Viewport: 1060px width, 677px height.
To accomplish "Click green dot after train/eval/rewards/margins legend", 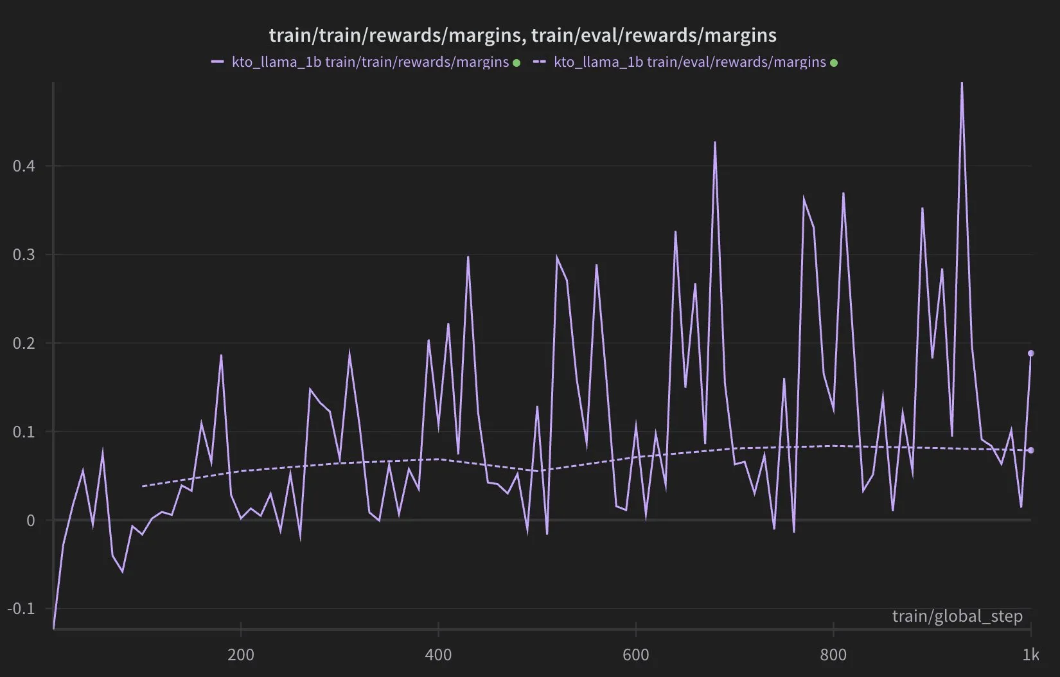I will pyautogui.click(x=834, y=63).
